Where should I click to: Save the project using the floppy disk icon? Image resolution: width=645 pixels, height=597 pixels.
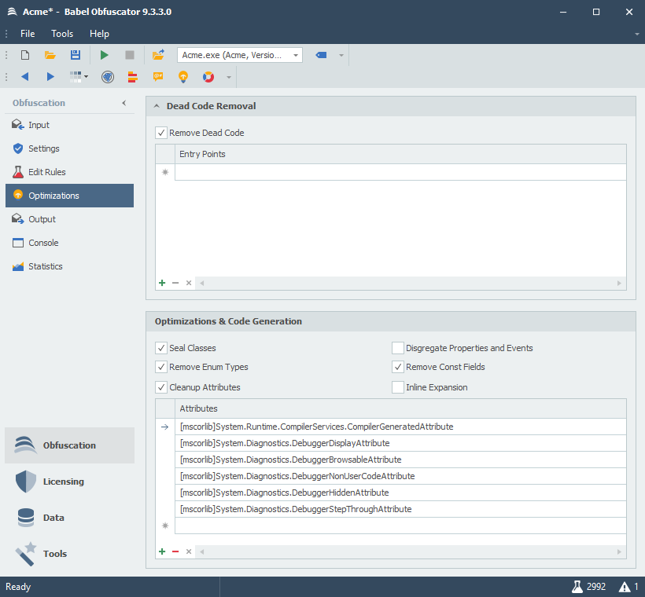click(x=76, y=55)
